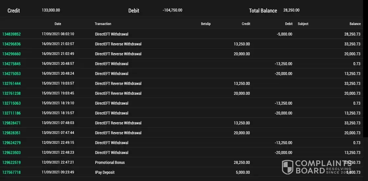
Task: Sort by the Transaction column header
Action: (x=103, y=24)
